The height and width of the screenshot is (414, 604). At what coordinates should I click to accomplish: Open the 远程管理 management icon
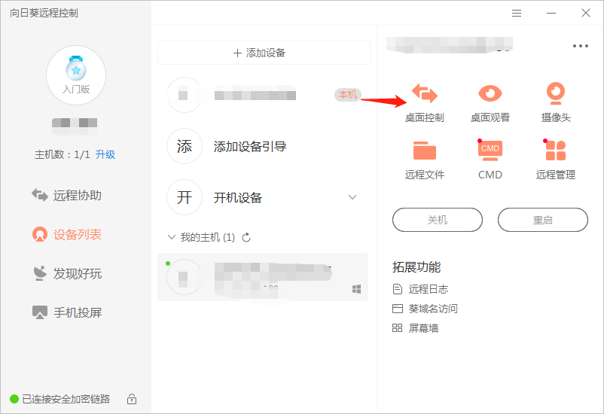click(x=556, y=151)
